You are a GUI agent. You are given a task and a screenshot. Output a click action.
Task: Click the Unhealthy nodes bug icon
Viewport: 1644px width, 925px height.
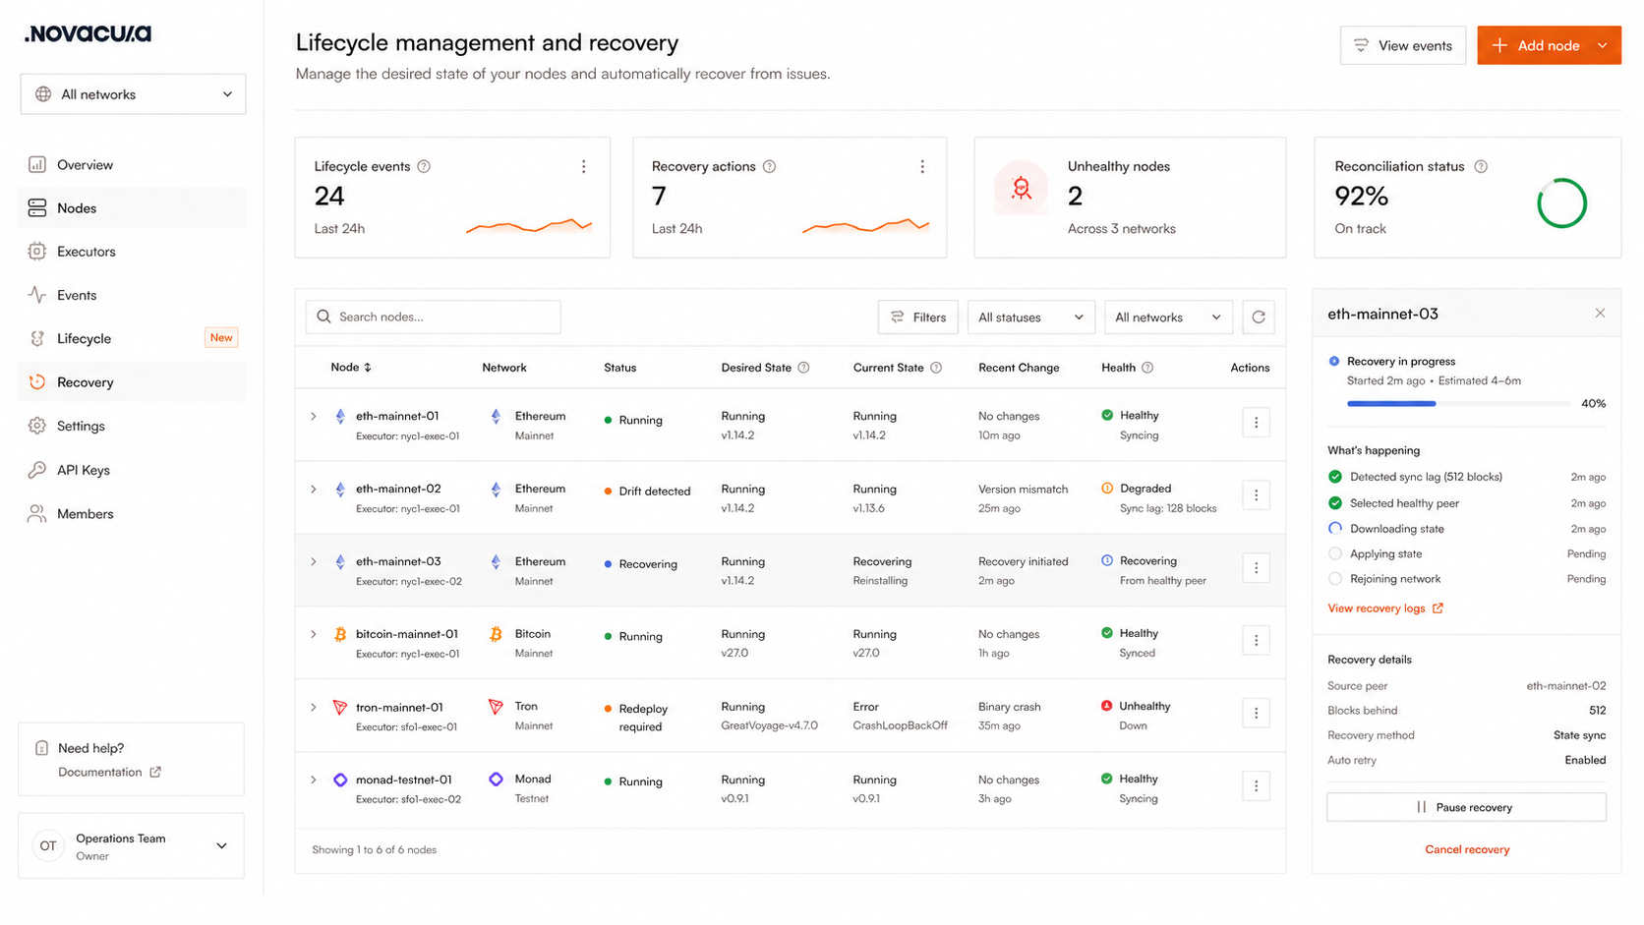1022,188
